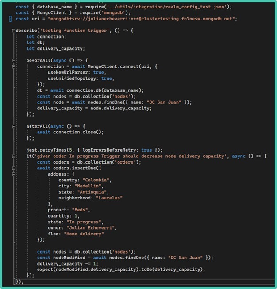The image size is (277, 289).
Task: Click the 'orders' collection name string
Action: (125, 162)
